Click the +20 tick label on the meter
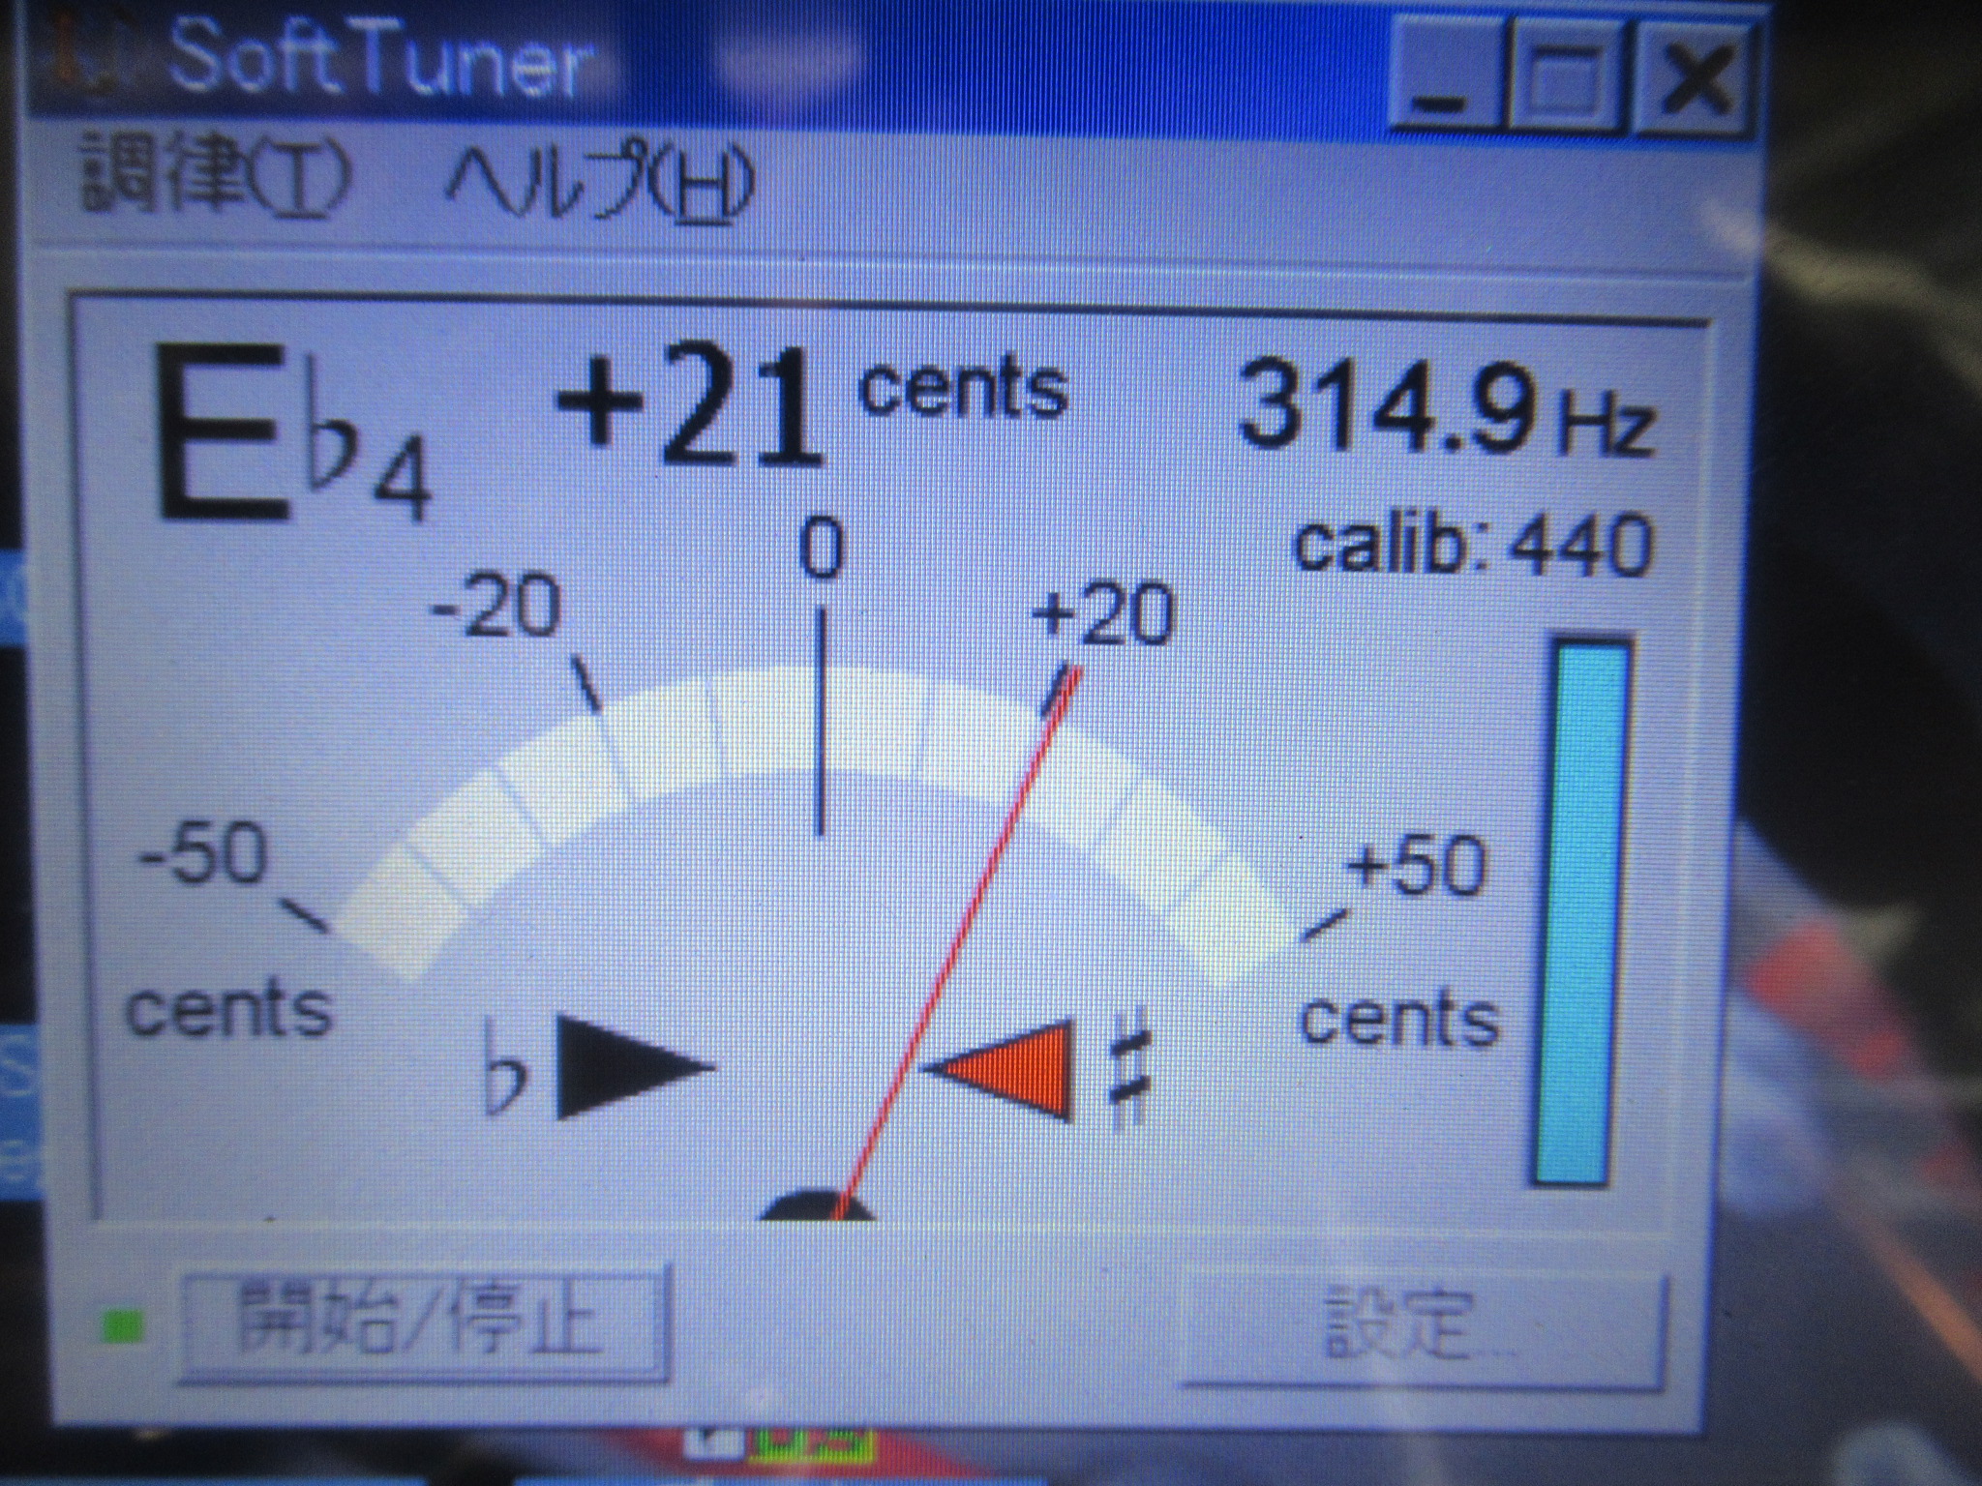The width and height of the screenshot is (1982, 1486). pyautogui.click(x=1103, y=613)
